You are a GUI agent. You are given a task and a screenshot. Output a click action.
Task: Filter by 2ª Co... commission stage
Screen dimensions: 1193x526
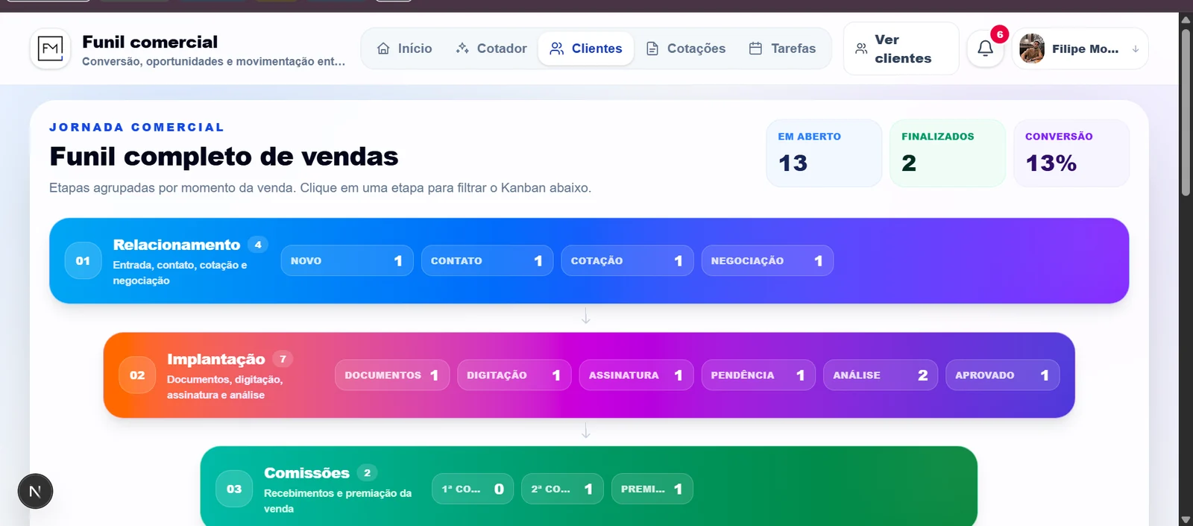562,489
